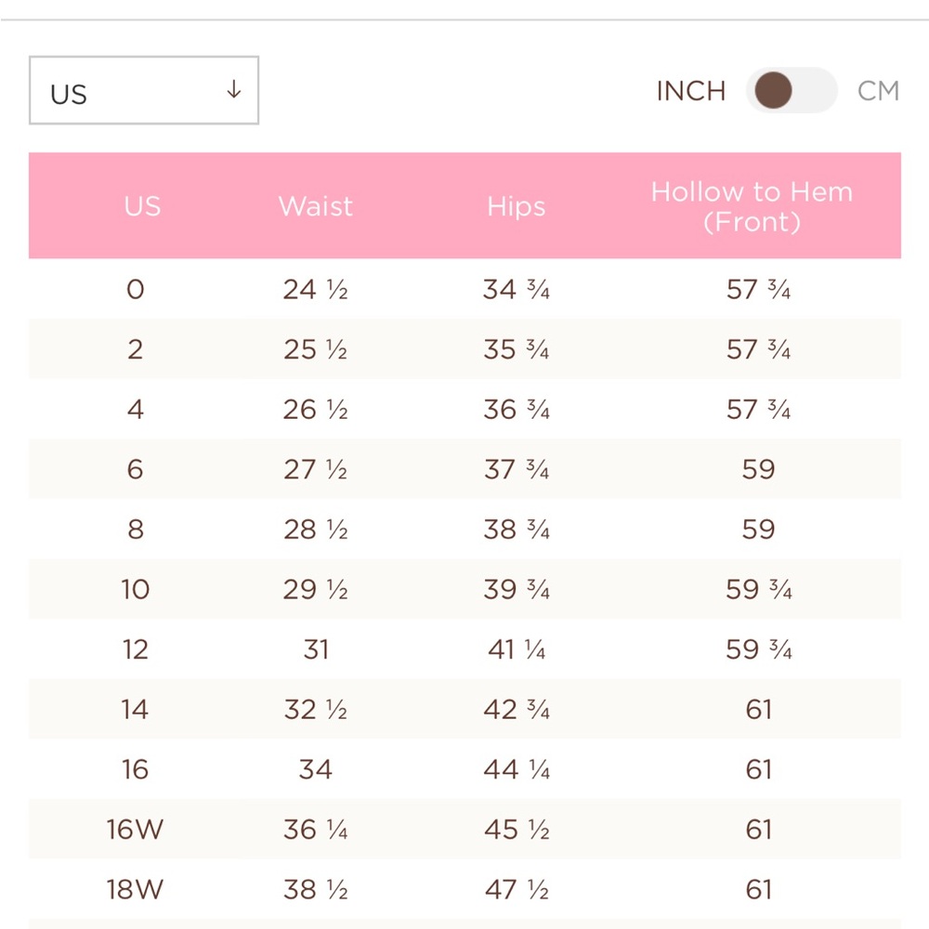Select the size 10 row
Screen dimensions: 929x929
point(465,589)
